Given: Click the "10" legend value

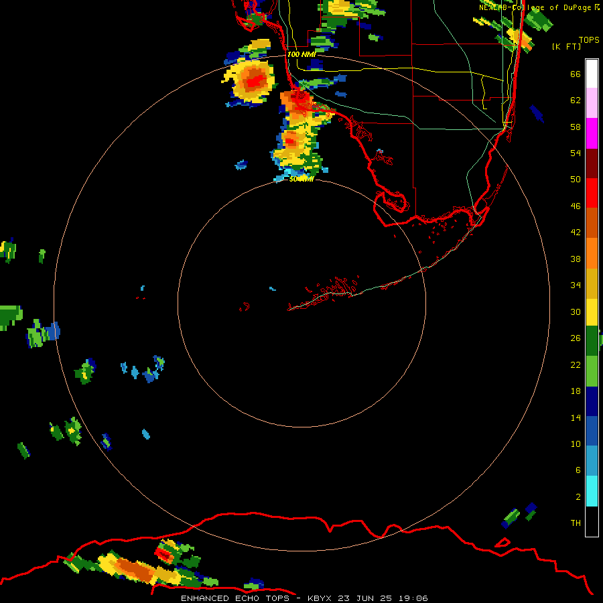Looking at the screenshot, I should tap(576, 444).
